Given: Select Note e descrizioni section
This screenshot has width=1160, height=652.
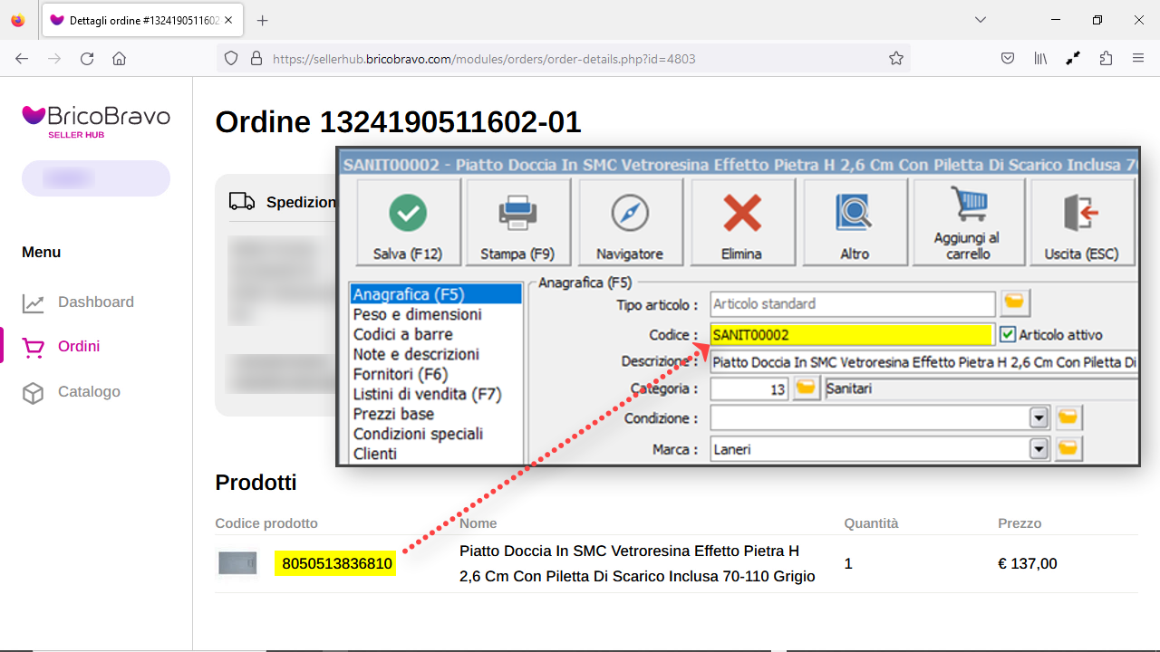Looking at the screenshot, I should click(x=436, y=354).
